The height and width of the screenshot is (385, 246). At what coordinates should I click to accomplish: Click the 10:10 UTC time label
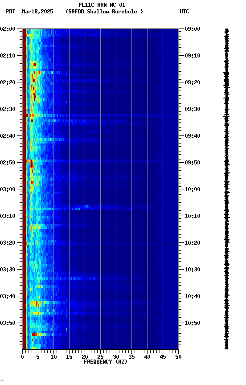193,216
